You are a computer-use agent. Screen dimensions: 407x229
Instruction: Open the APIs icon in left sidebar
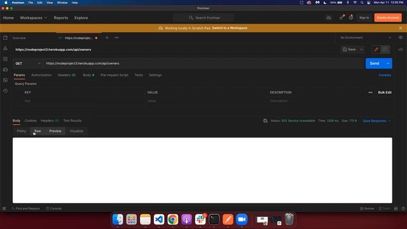tap(5, 48)
